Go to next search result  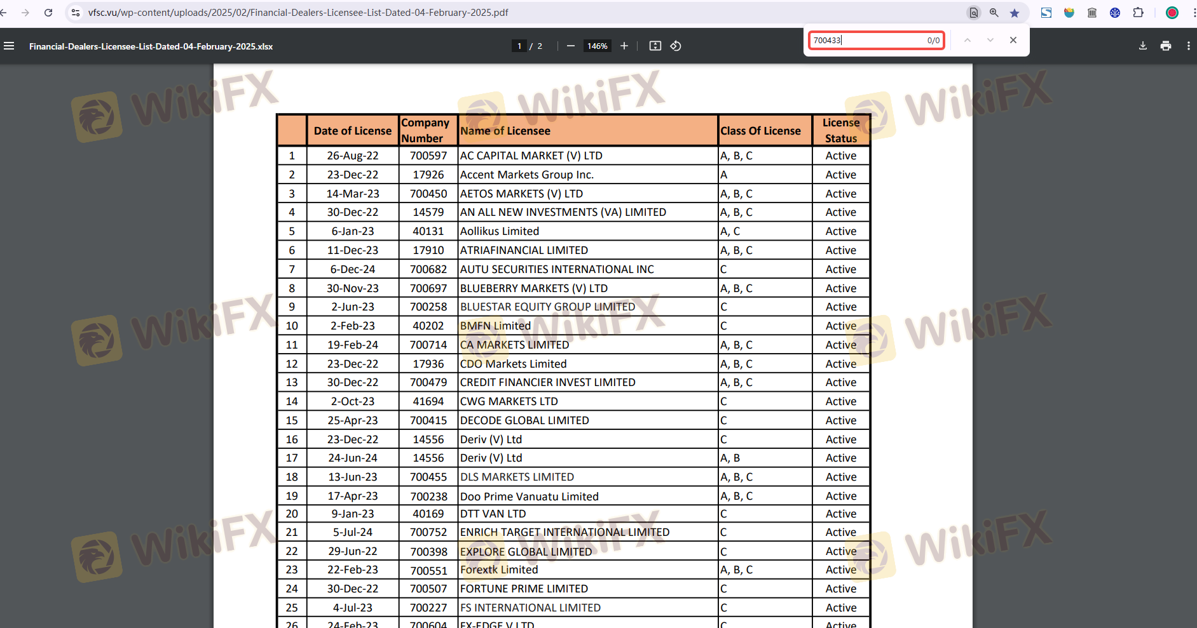pos(990,40)
